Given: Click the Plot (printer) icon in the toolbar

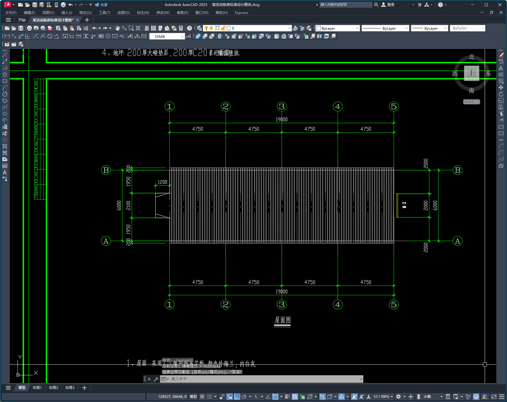Looking at the screenshot, I should (29, 28).
